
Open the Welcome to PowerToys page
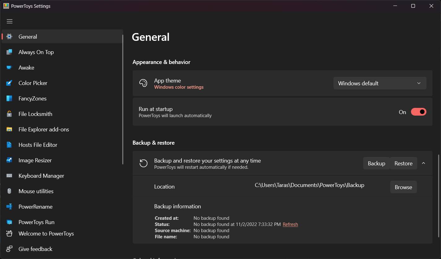[46, 233]
